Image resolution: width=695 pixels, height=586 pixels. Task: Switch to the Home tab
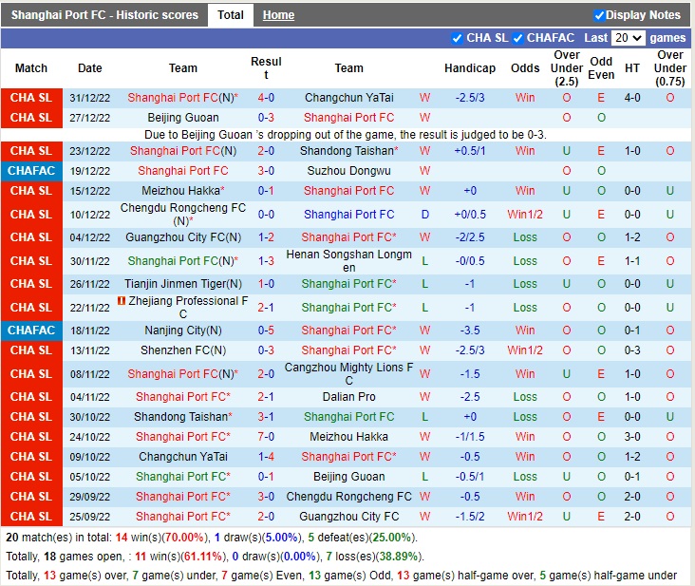[x=278, y=15]
